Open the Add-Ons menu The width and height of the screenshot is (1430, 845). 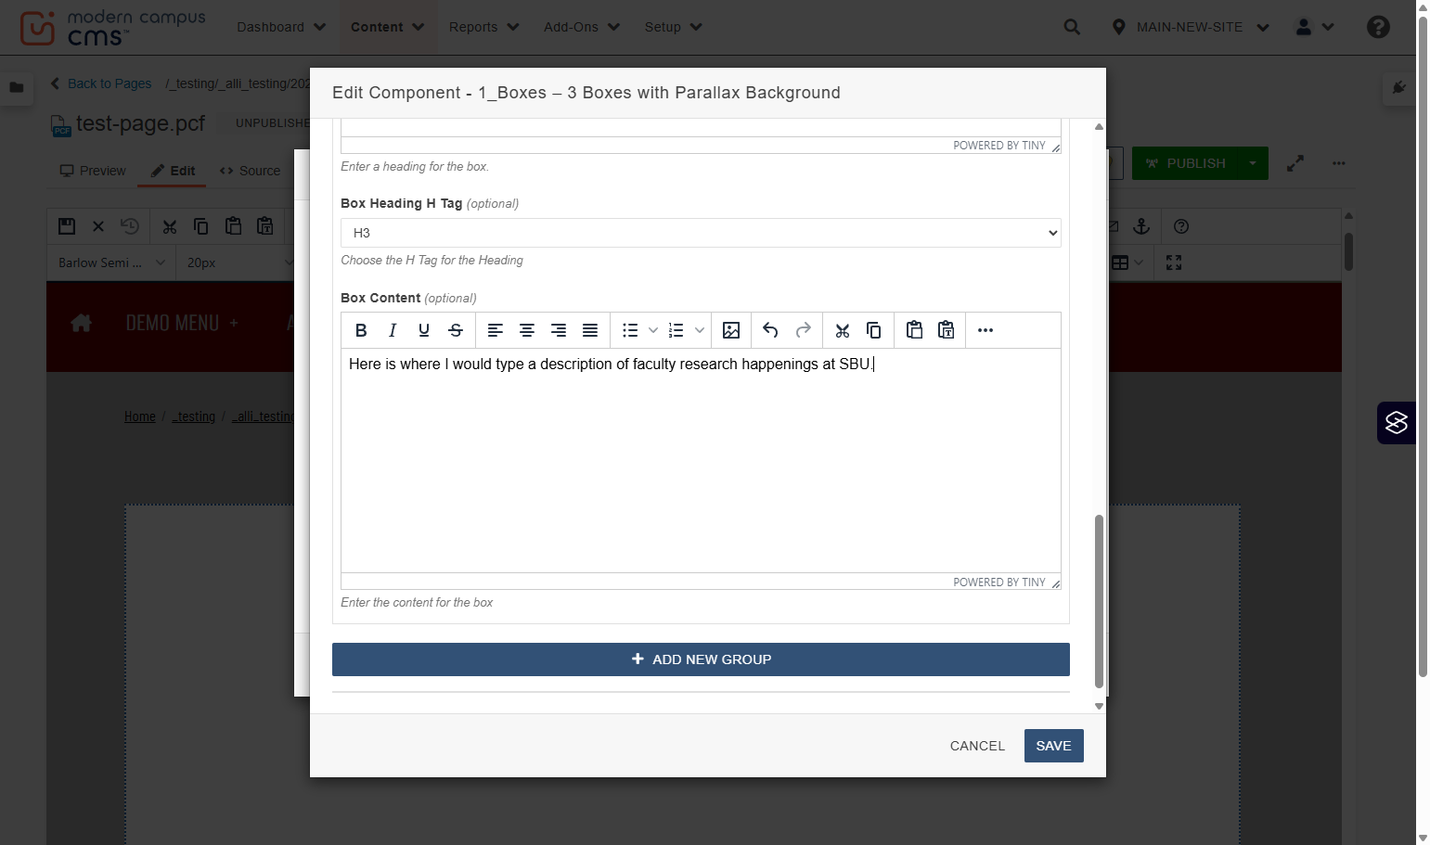tap(582, 27)
